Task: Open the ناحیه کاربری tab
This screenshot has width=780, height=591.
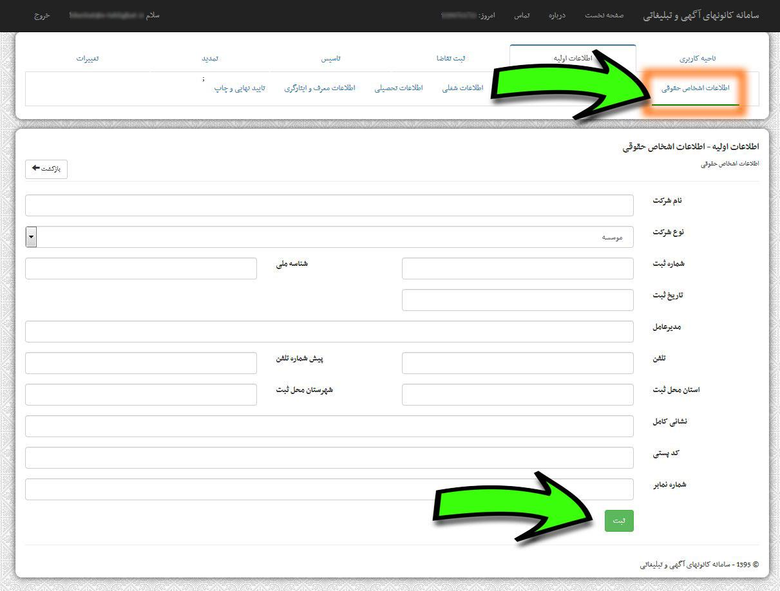Action: [698, 59]
